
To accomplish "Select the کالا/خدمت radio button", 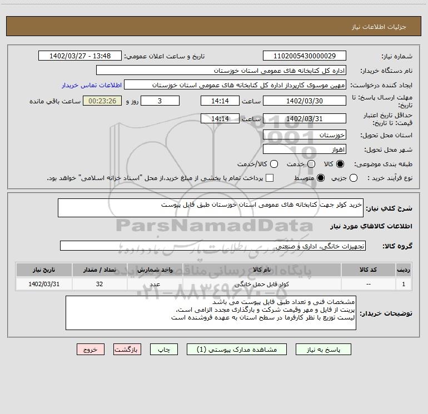I will (274, 164).
